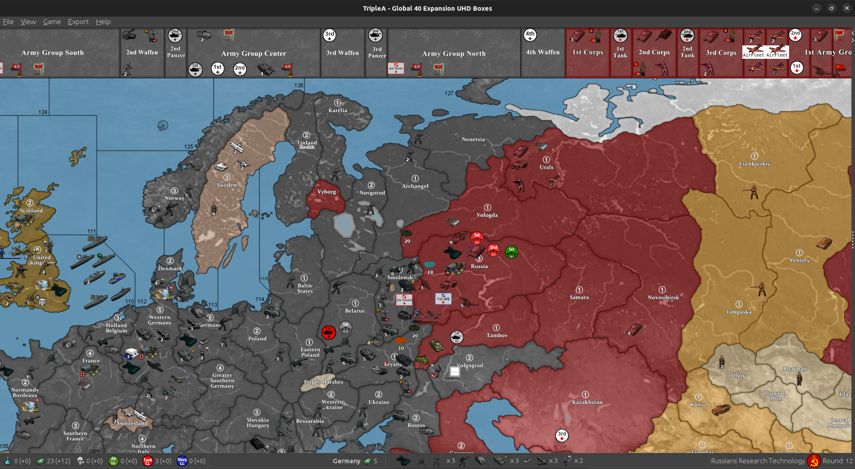
Task: Select the 2nd Panzer tank token
Action: 175,35
